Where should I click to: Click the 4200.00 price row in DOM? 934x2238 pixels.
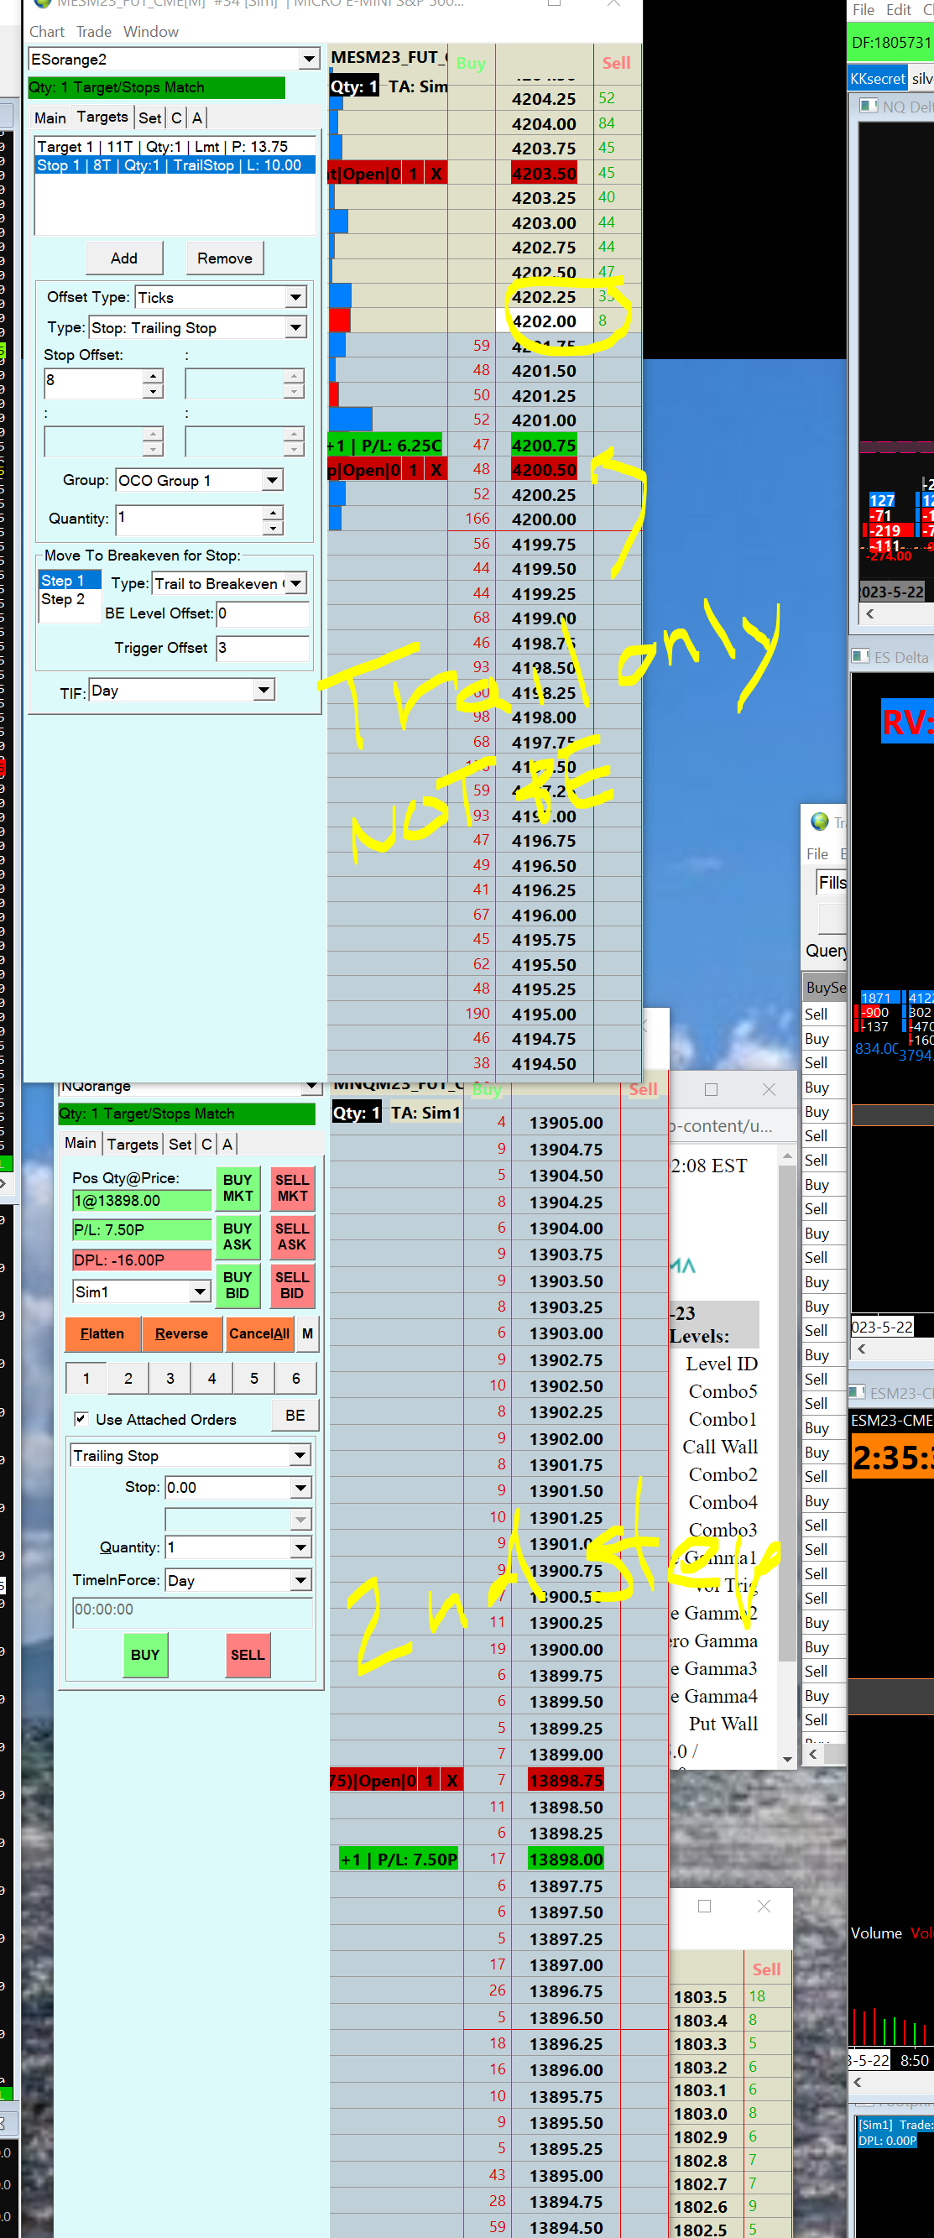[x=544, y=519]
